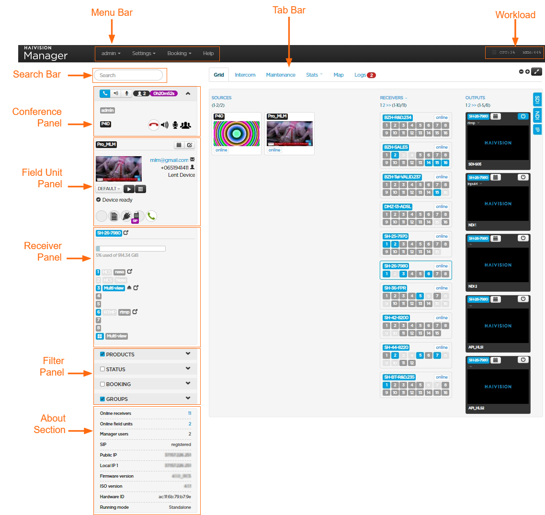Open the Settings menu
This screenshot has height=515, width=545.
(144, 54)
